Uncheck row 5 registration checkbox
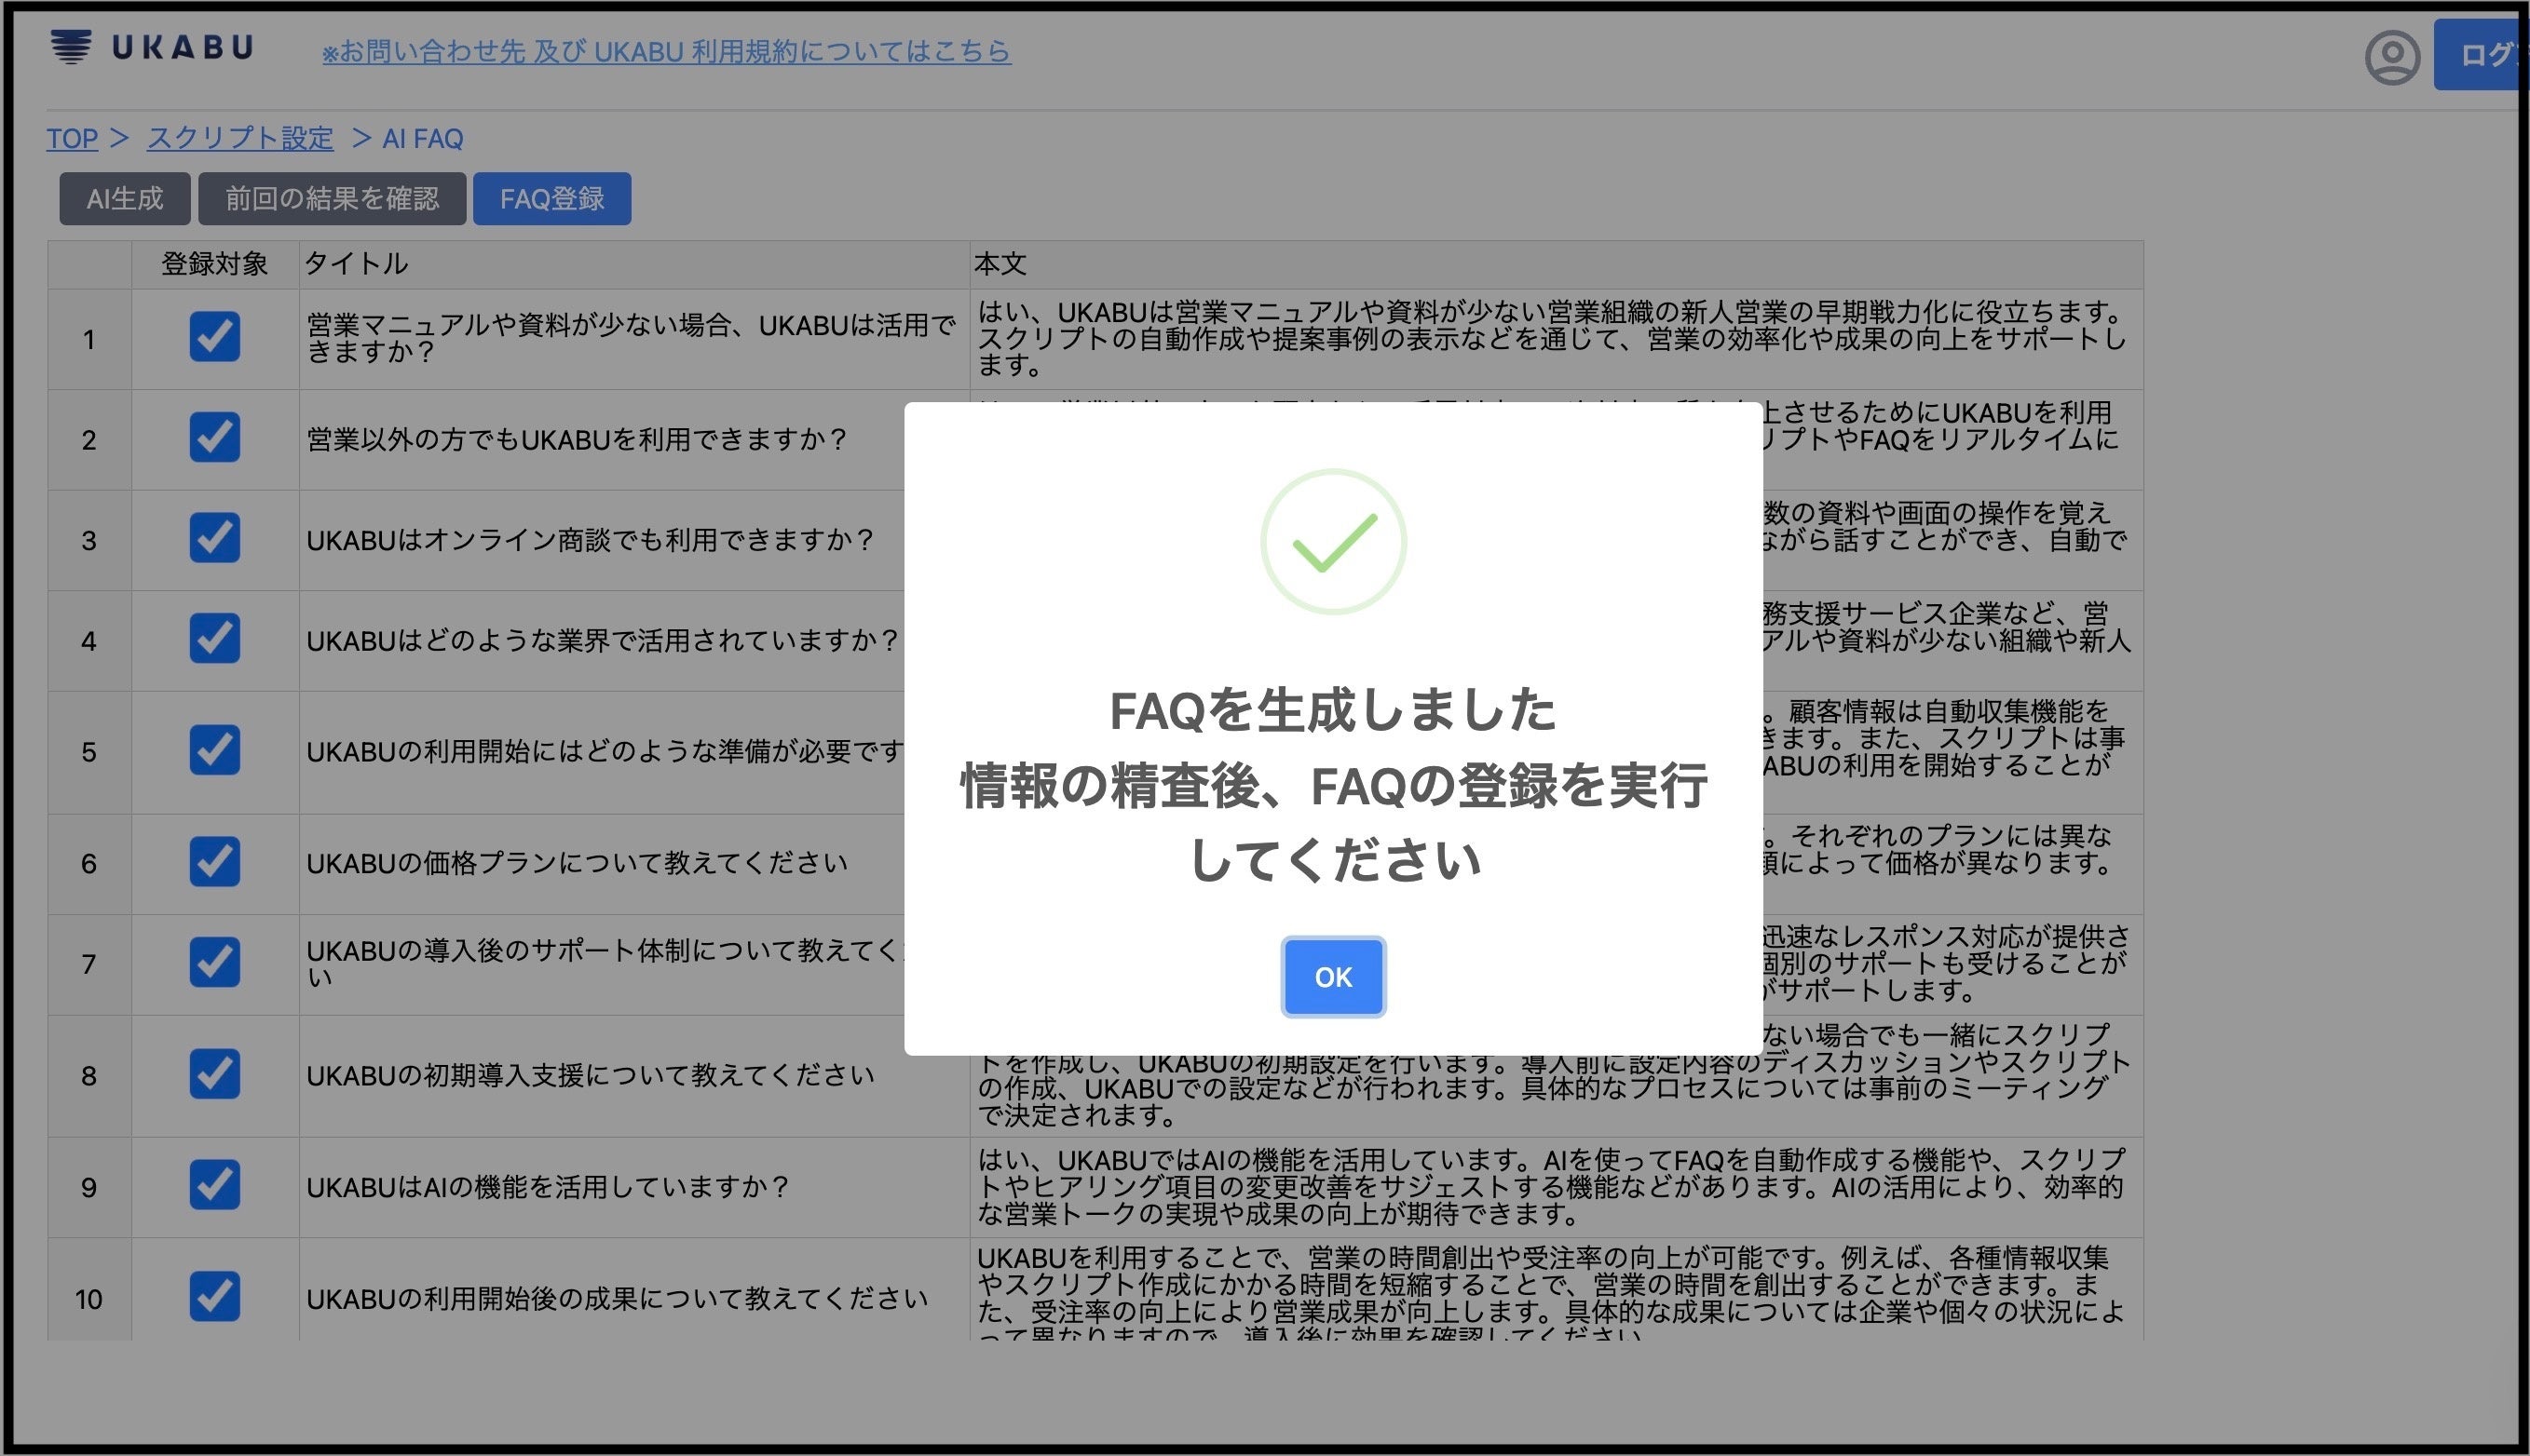Screen dimensions: 2530x1456 click(x=214, y=750)
